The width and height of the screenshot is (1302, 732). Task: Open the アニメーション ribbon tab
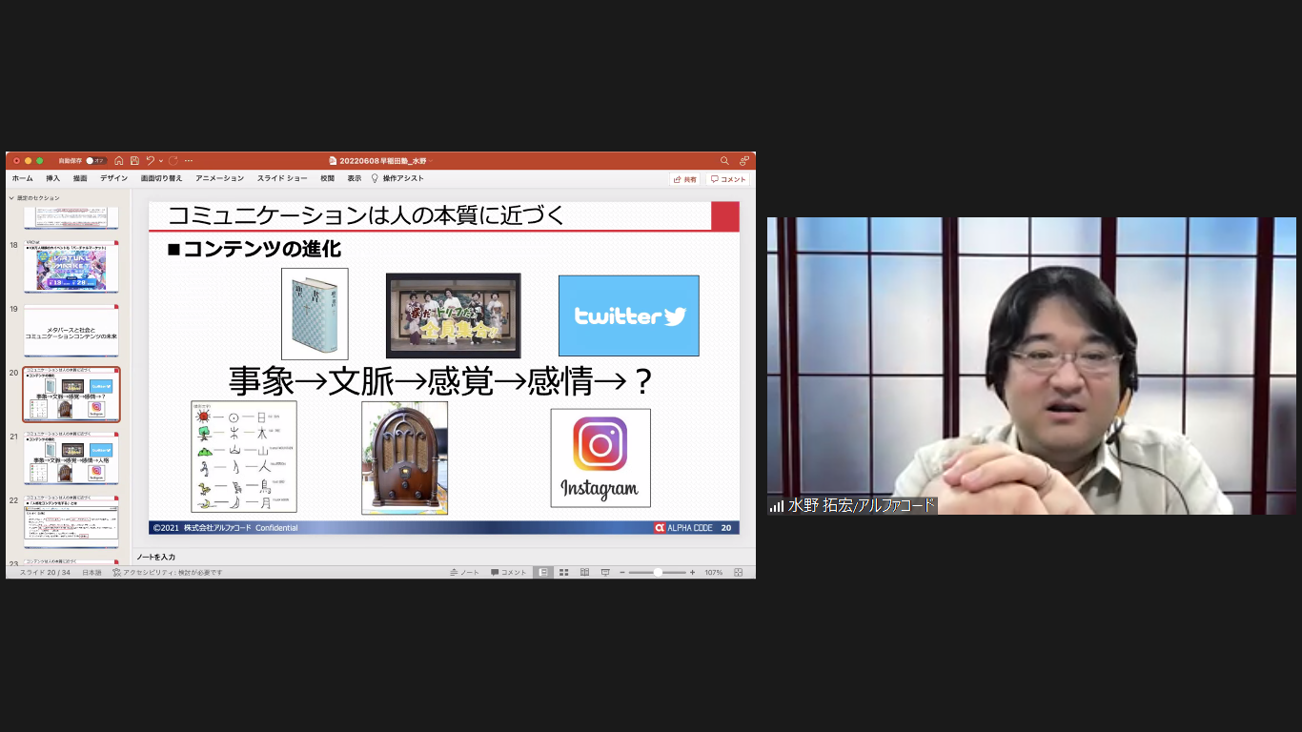point(219,178)
